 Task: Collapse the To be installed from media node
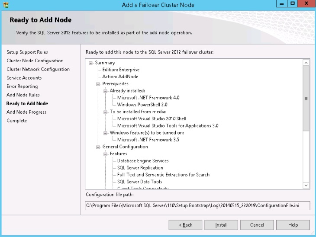[105, 112]
